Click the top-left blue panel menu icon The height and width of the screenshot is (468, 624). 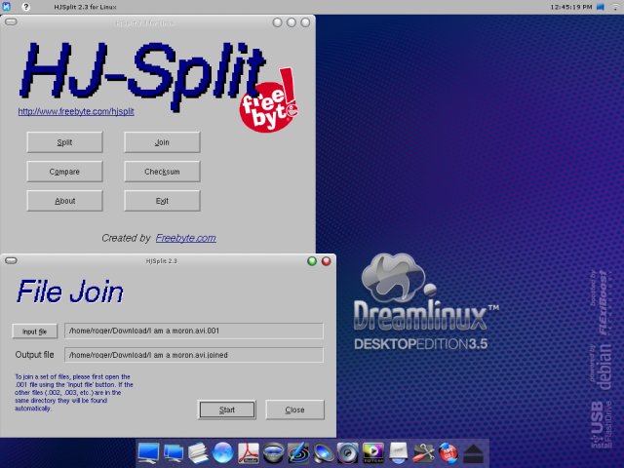[6, 7]
